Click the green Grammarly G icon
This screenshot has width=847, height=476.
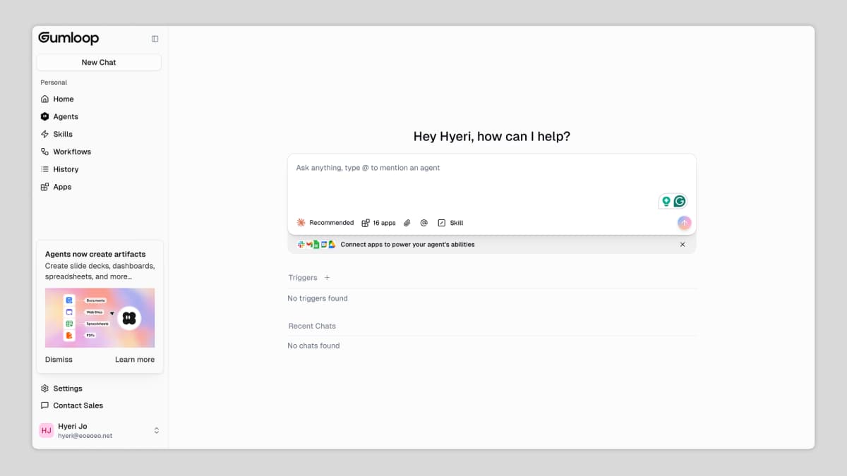tap(680, 202)
